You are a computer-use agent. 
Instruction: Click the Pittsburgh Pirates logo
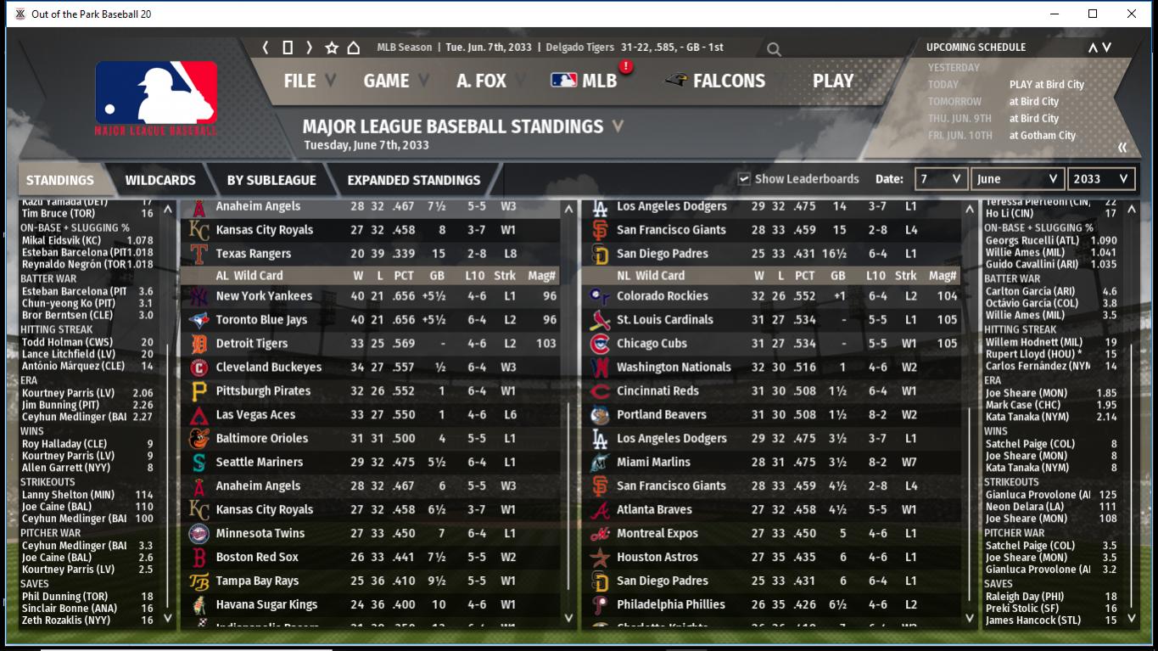[199, 391]
